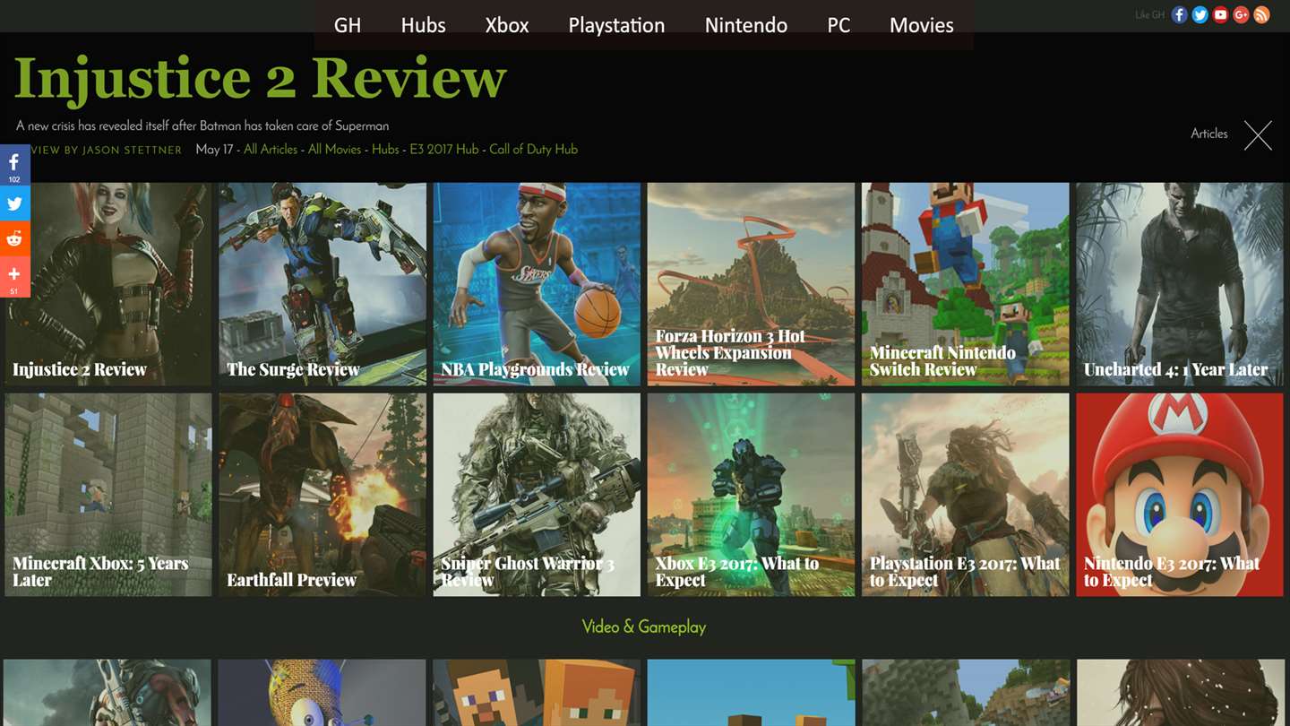This screenshot has width=1290, height=726.
Task: Open Nintendo E3 2017: What to Expect
Action: 1180,495
